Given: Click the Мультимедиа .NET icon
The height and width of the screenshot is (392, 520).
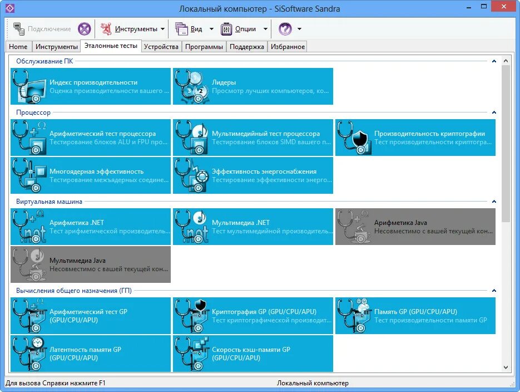Looking at the screenshot, I should click(192, 227).
